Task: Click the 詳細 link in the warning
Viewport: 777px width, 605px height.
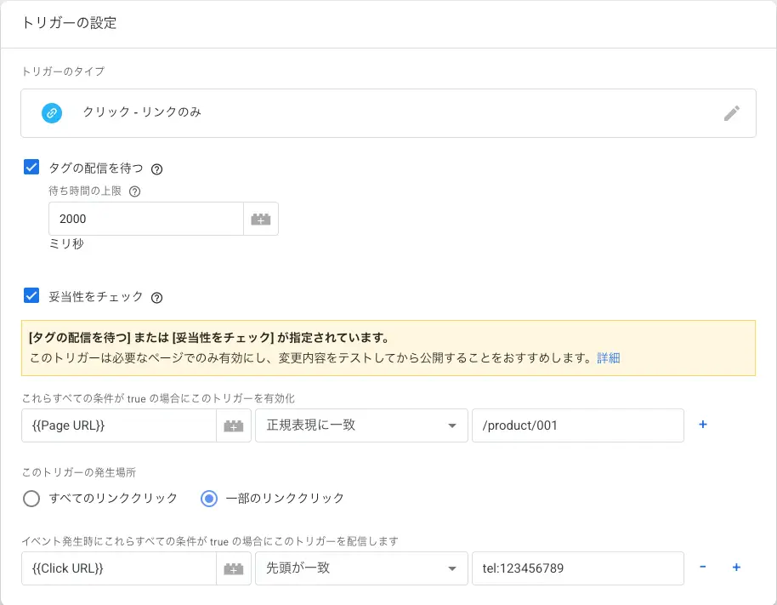Action: click(609, 358)
